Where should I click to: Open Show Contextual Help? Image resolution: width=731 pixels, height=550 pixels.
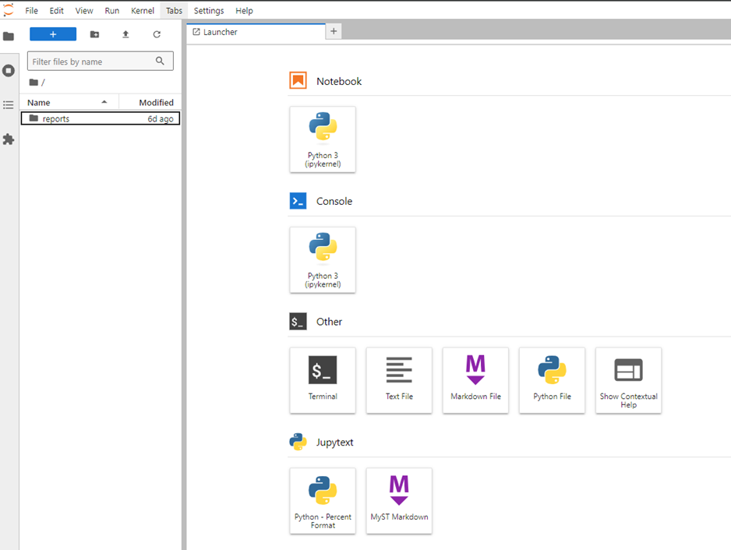(x=628, y=380)
